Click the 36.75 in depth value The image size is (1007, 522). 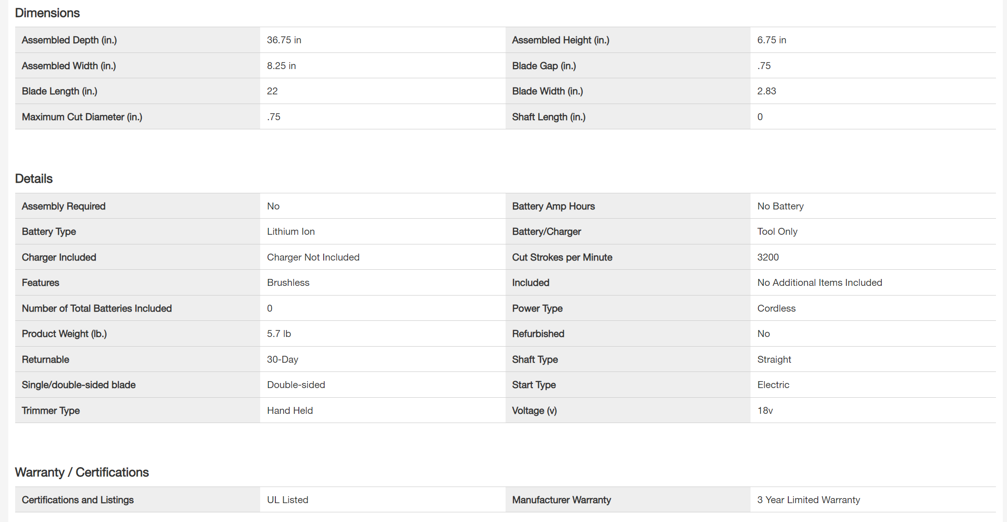(284, 40)
